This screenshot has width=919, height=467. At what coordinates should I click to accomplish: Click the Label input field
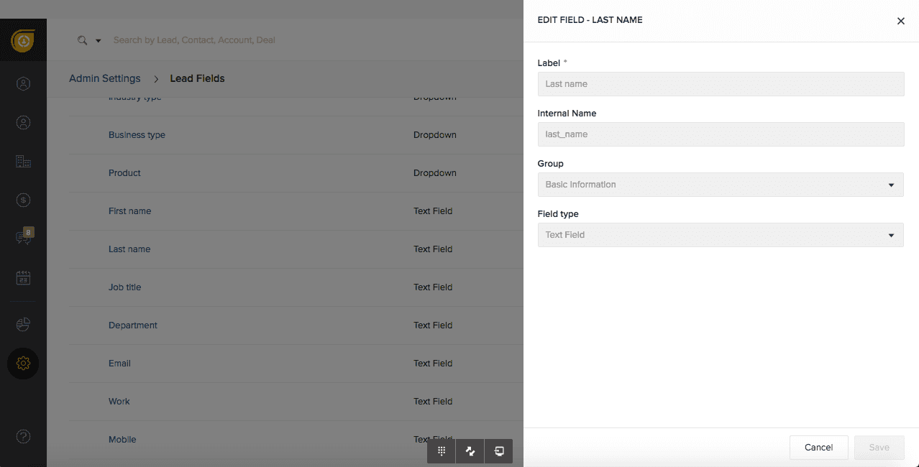click(x=721, y=84)
